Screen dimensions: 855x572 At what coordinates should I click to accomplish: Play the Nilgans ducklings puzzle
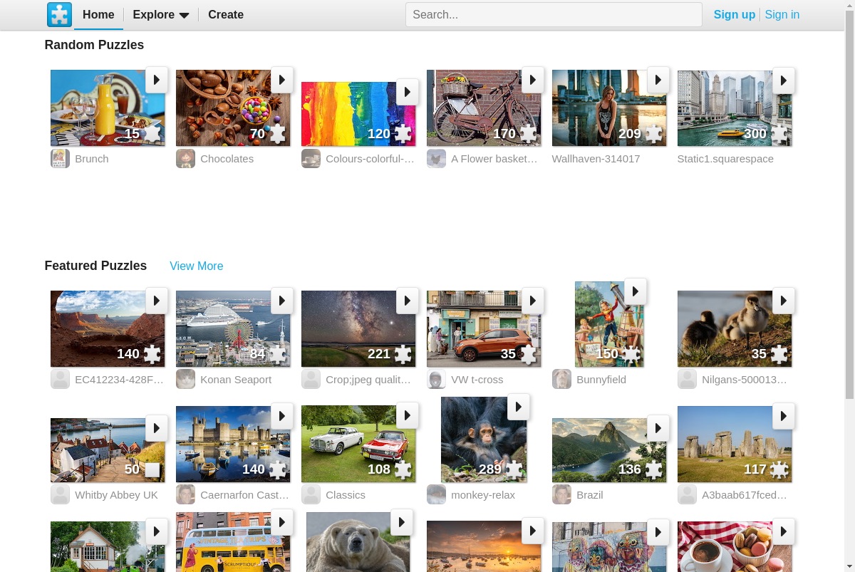coord(784,301)
